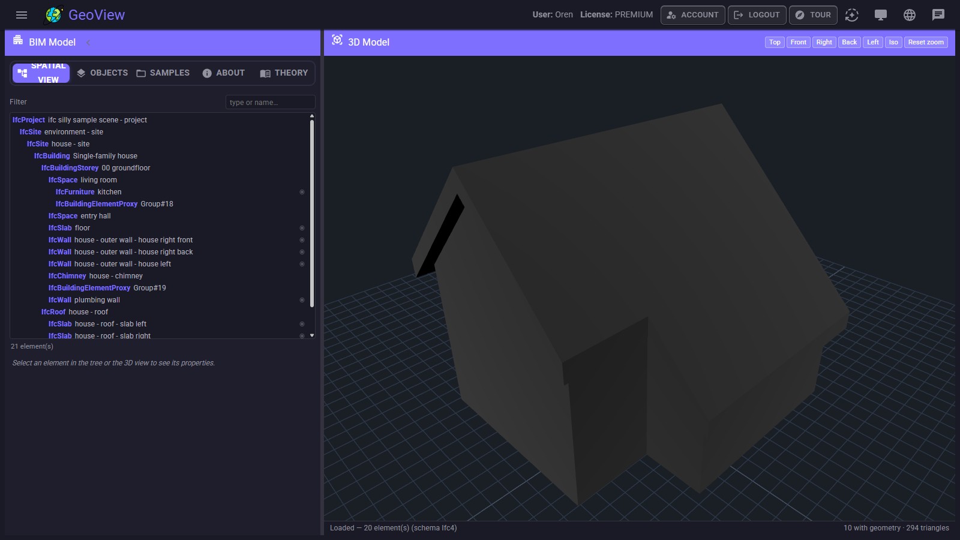Viewport: 960px width, 540px height.
Task: Switch 3D model to Right view
Action: [824, 42]
